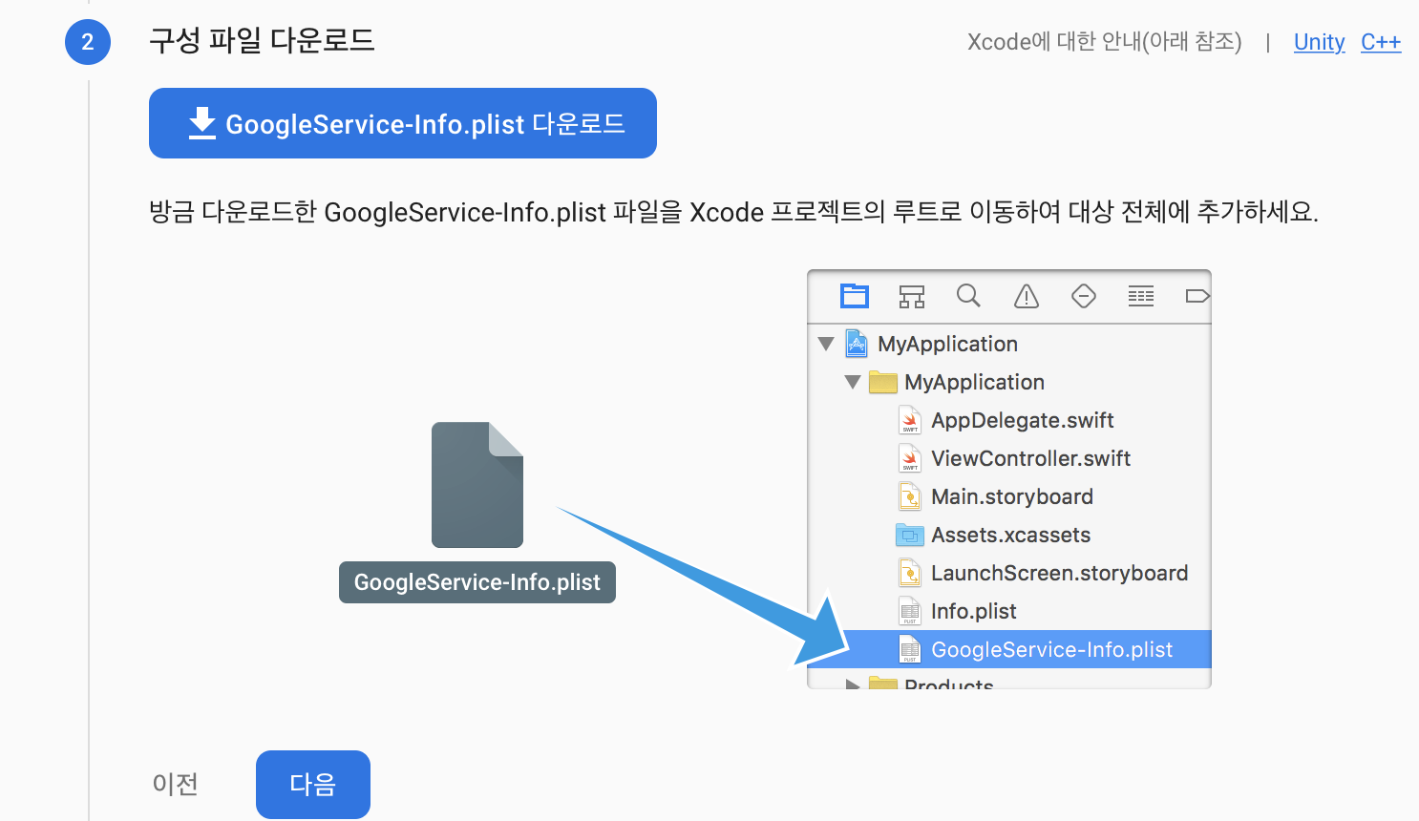
Task: Click the Xcode에 대한 안내 text
Action: tap(1104, 42)
